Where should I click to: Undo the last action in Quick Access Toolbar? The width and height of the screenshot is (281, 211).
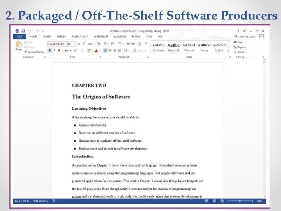tap(29, 31)
